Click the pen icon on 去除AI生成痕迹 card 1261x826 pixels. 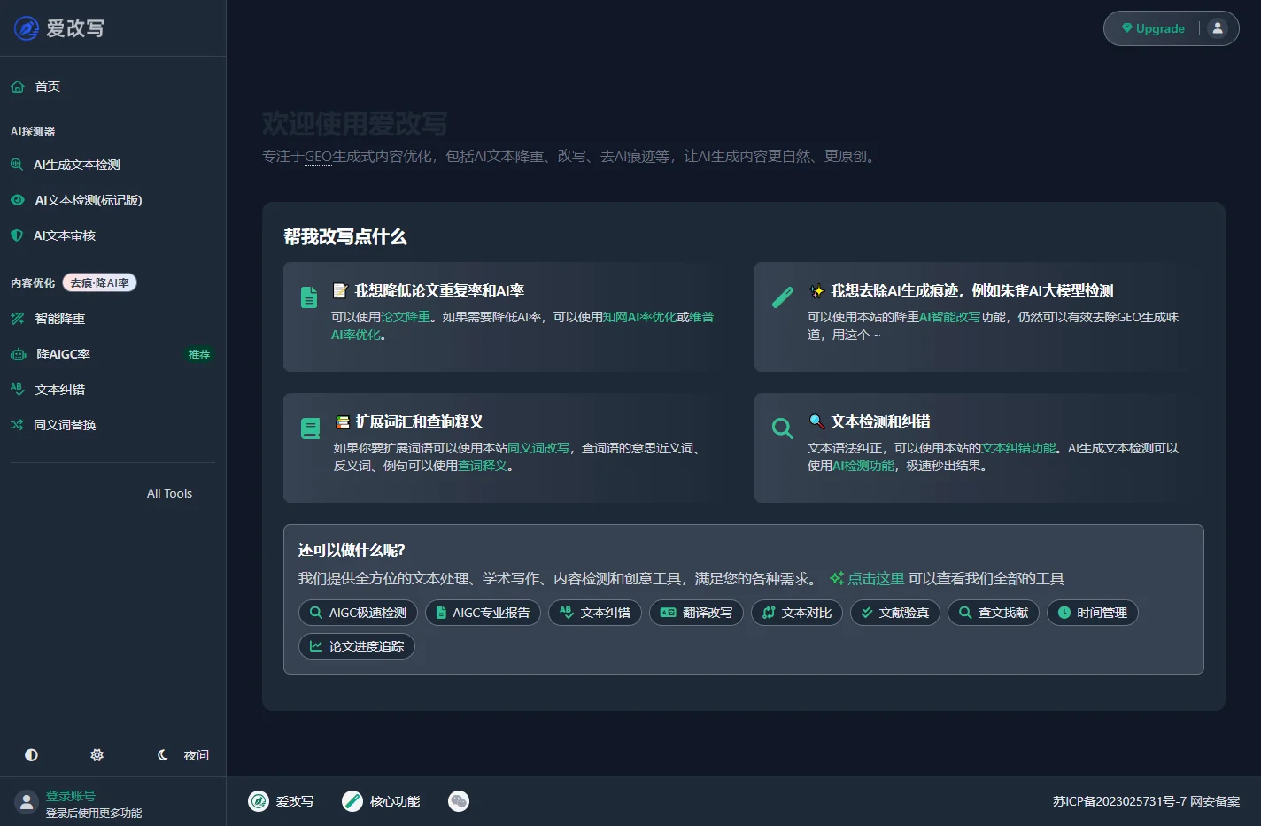point(783,297)
